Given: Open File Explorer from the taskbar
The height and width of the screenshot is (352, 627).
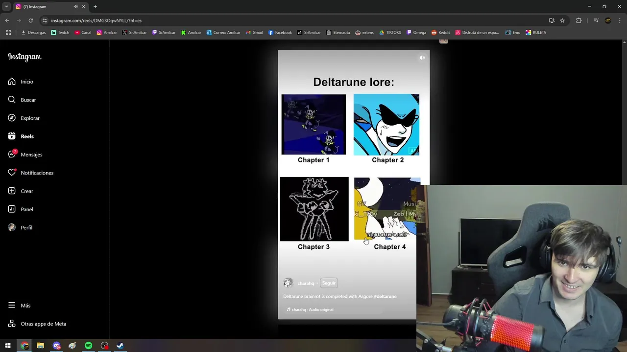Looking at the screenshot, I should [x=40, y=346].
